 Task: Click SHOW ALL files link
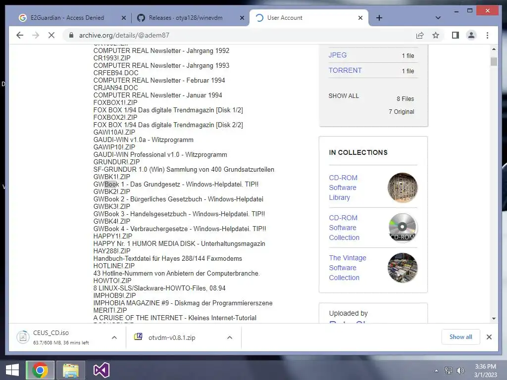(344, 96)
